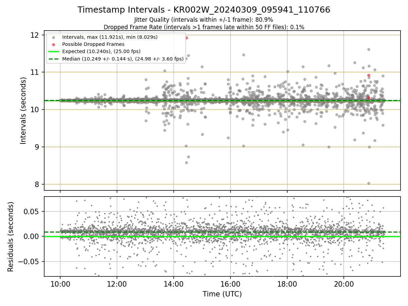Click the 'Intervals, max (11.921s), min (8.029s)' legend entry

110,37
